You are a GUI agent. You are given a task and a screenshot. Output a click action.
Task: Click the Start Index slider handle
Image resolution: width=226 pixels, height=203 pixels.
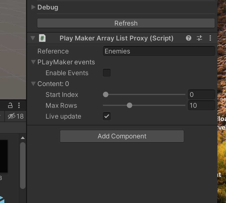pos(106,94)
